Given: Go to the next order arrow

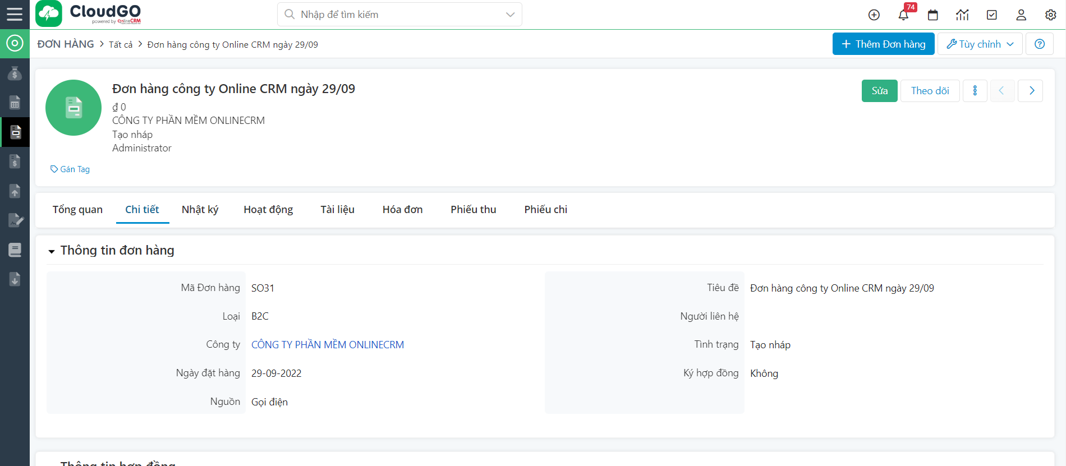Looking at the screenshot, I should (x=1031, y=91).
